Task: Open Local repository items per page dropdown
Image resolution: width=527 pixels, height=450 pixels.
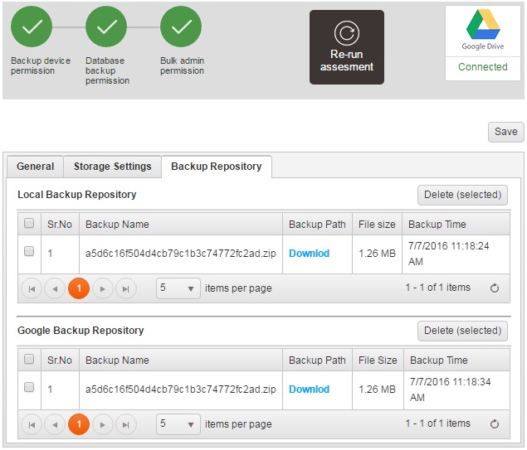Action: tap(178, 288)
